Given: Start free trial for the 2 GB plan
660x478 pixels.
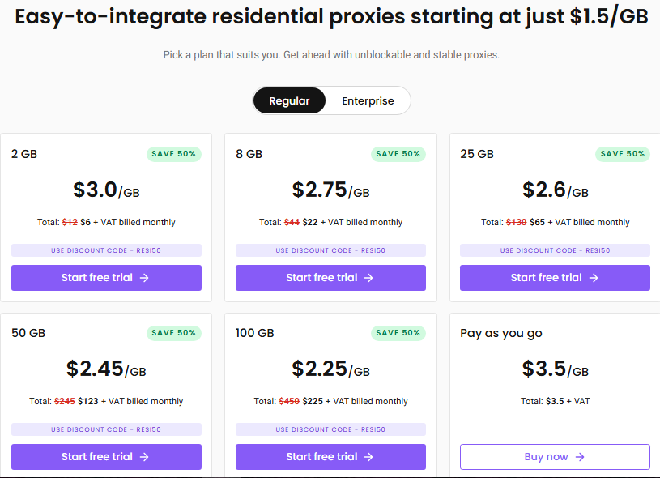Looking at the screenshot, I should (x=97, y=278).
